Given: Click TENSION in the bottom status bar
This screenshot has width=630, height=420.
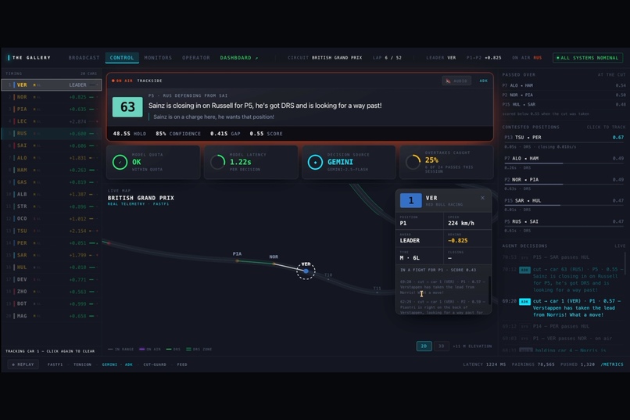Looking at the screenshot, I should 82,364.
